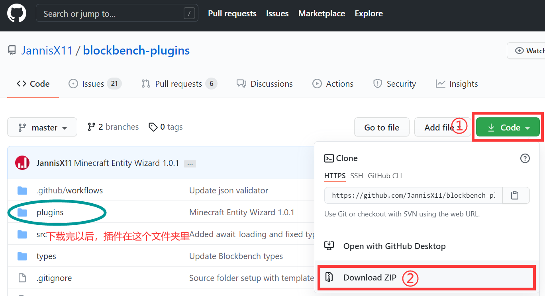
Task: Expand the commit message ellipsis button
Action: pos(190,164)
